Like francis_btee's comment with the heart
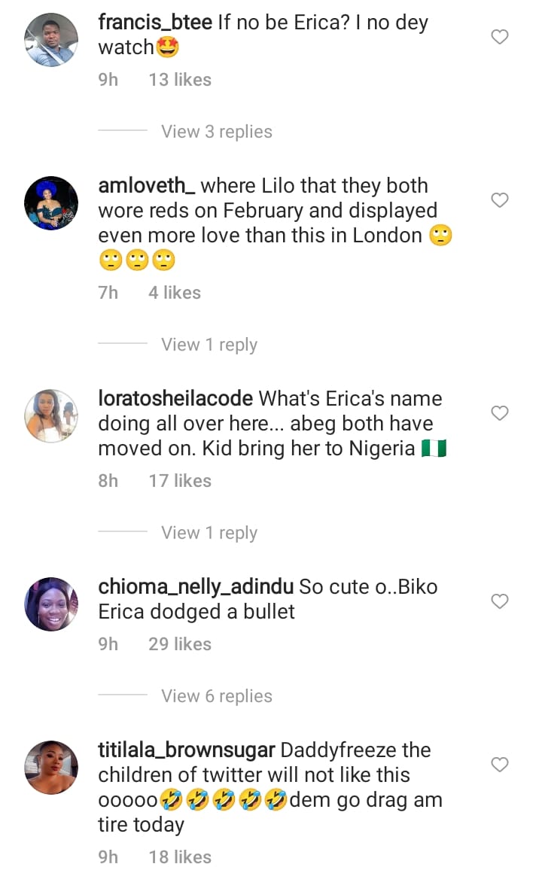Image resolution: width=542 pixels, height=870 pixels. point(500,37)
